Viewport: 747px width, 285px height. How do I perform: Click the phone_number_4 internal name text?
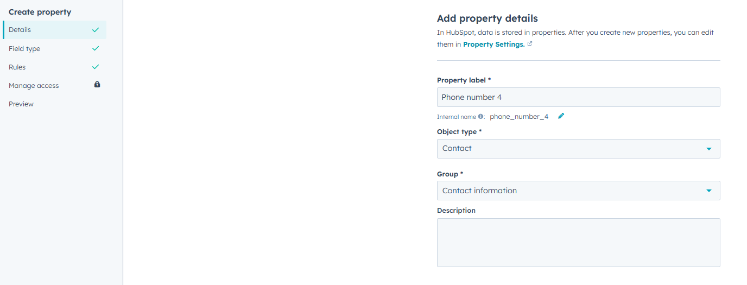(519, 116)
